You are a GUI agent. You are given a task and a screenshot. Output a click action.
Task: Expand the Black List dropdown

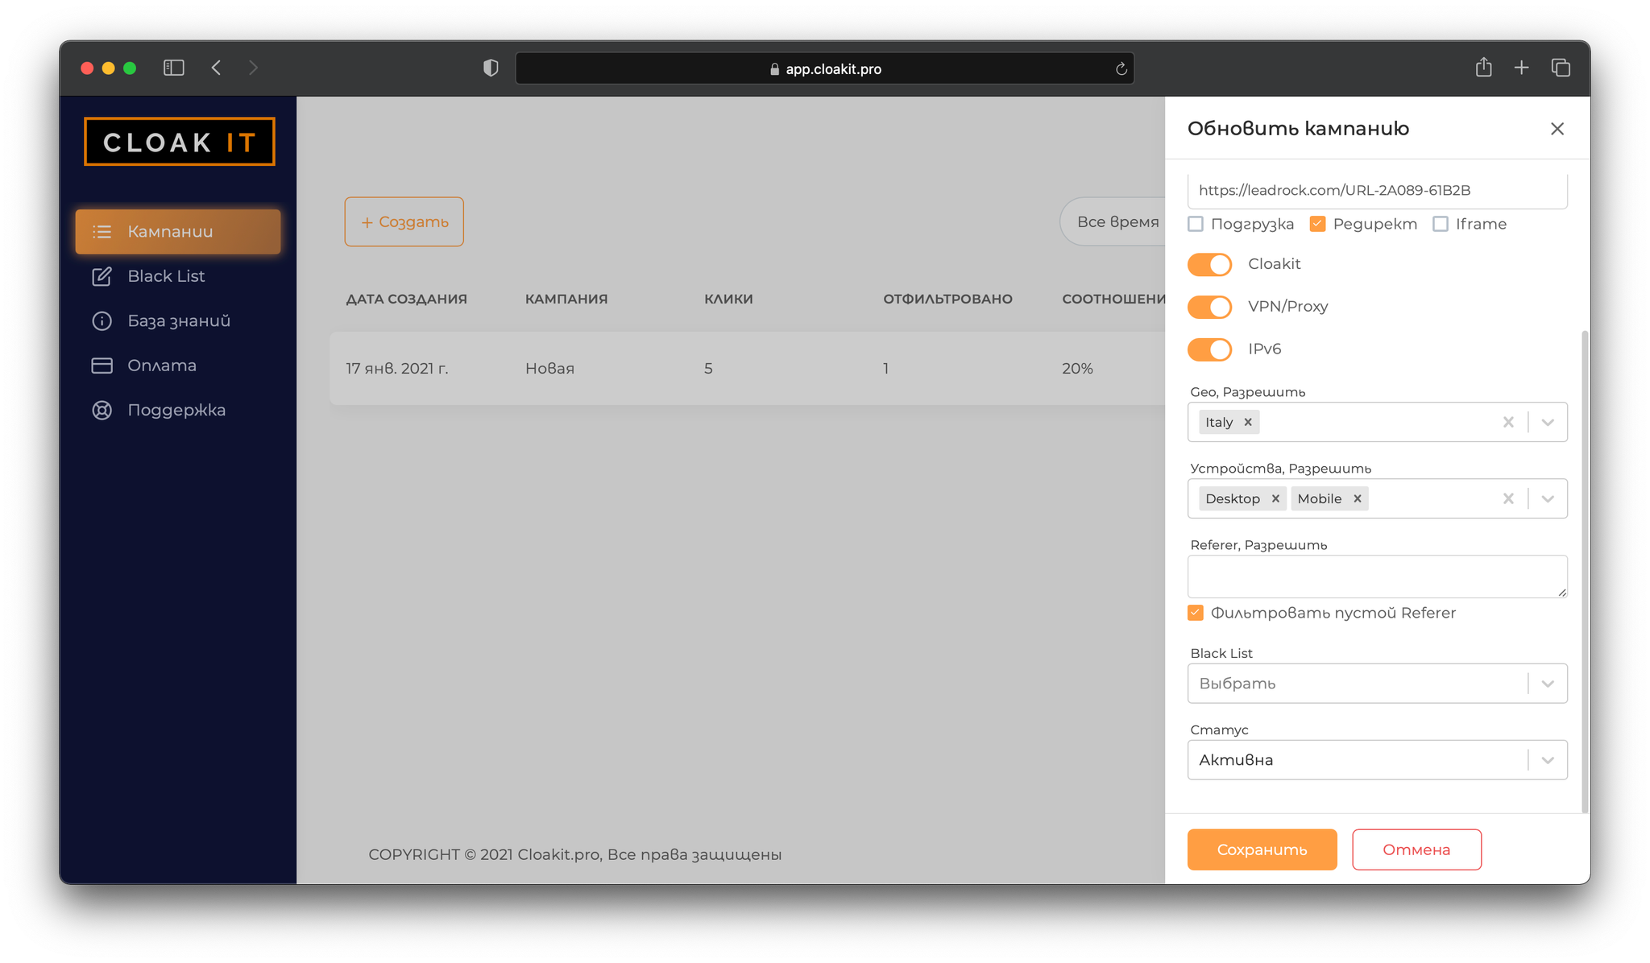[x=1548, y=684]
